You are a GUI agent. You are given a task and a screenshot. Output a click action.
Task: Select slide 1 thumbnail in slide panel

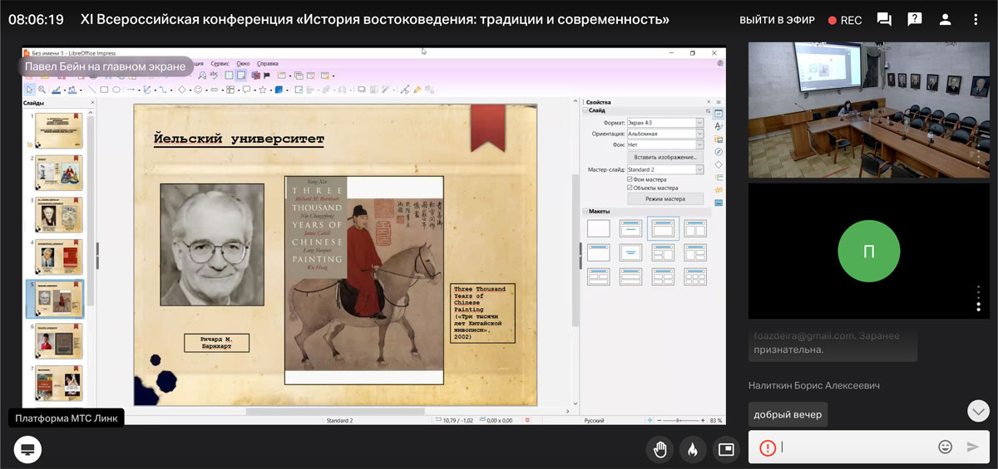coord(58,131)
